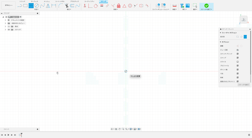Toggle visibility eye of 原点 folder
Image resolution: width=252 pixels, height=138 pixels.
9,27
